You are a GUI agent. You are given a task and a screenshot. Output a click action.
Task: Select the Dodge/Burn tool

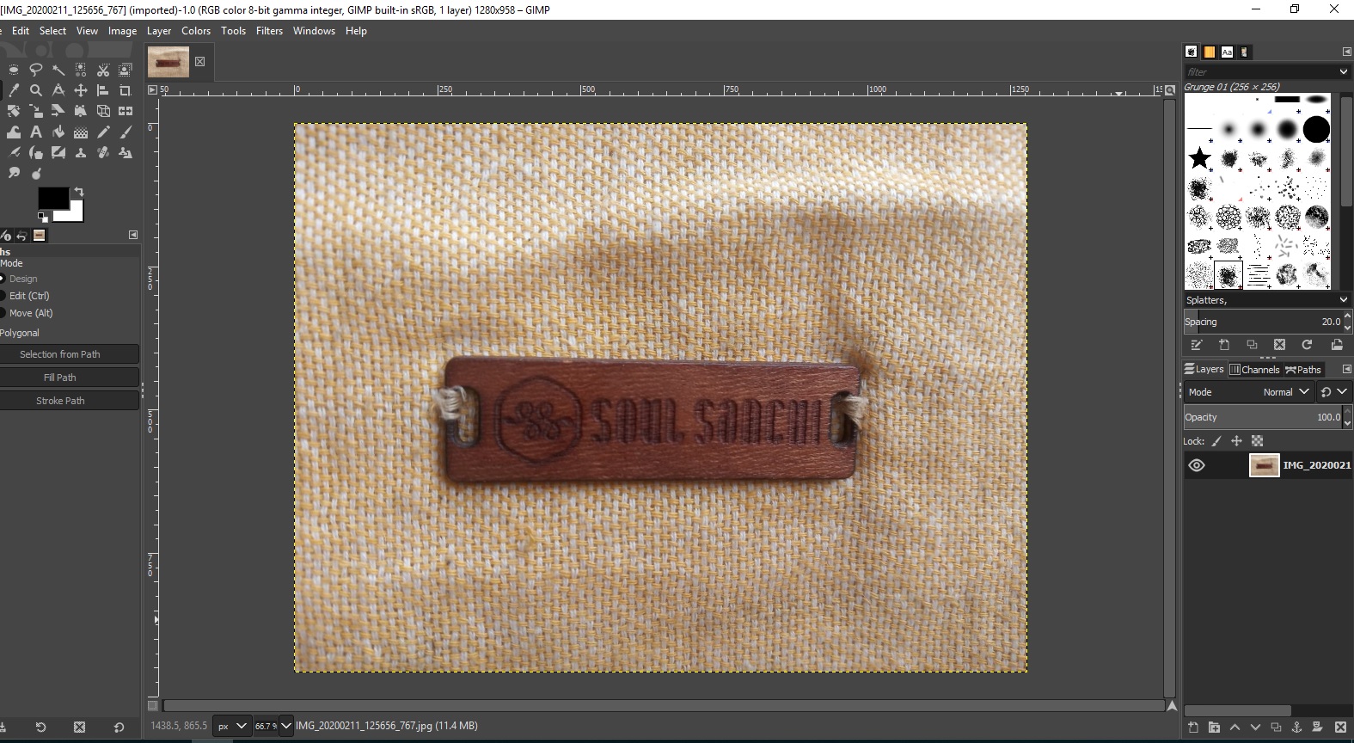(36, 173)
